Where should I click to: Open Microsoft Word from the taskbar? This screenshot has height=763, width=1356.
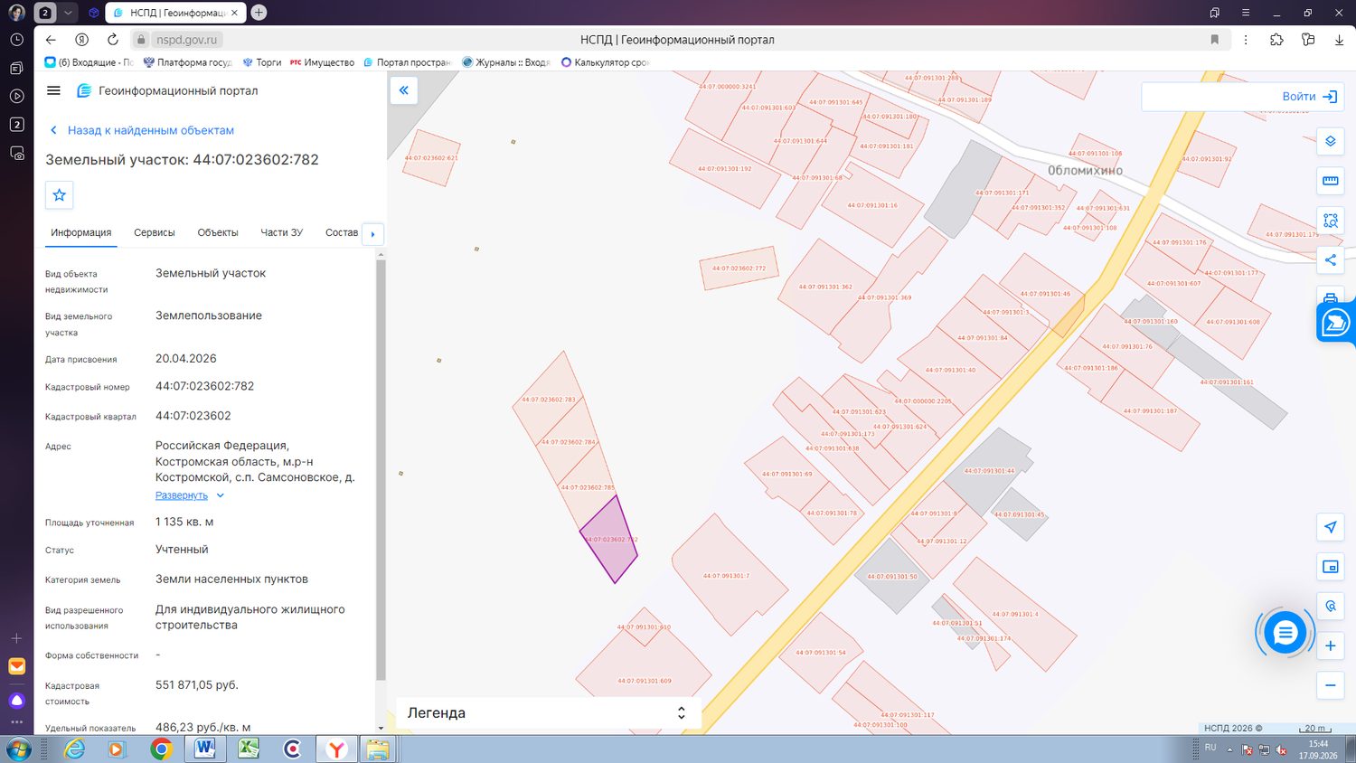205,749
